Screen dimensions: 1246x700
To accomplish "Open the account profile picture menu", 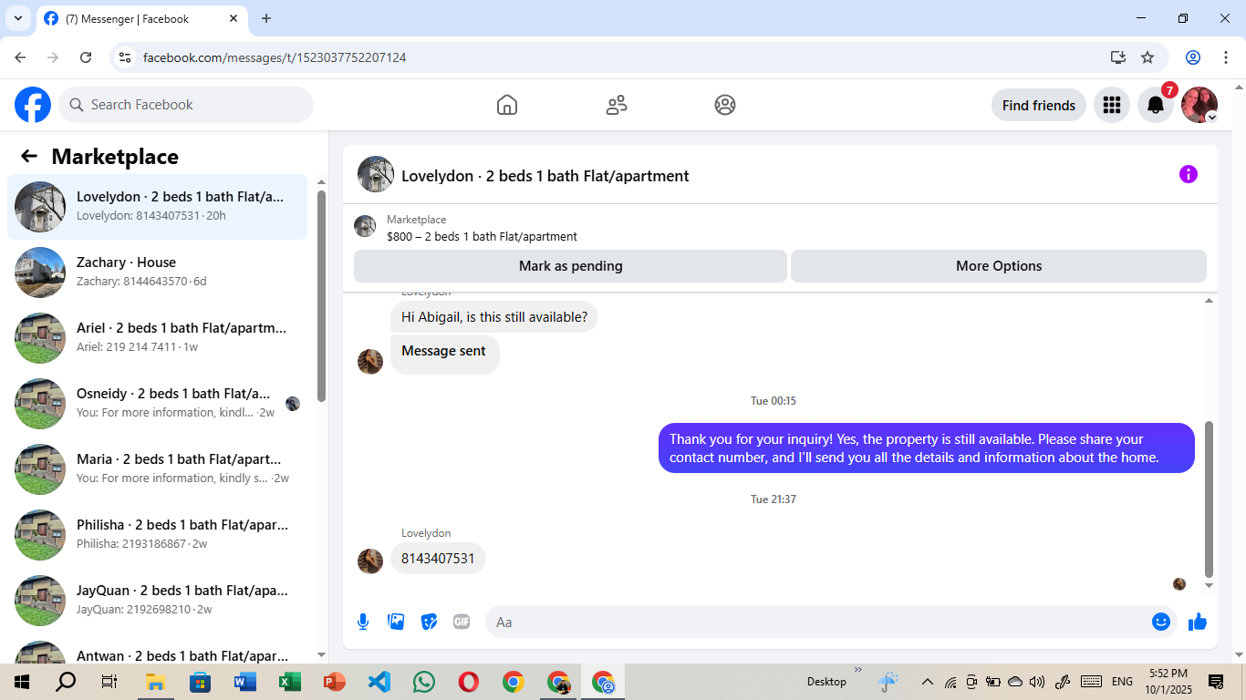I will [x=1199, y=105].
